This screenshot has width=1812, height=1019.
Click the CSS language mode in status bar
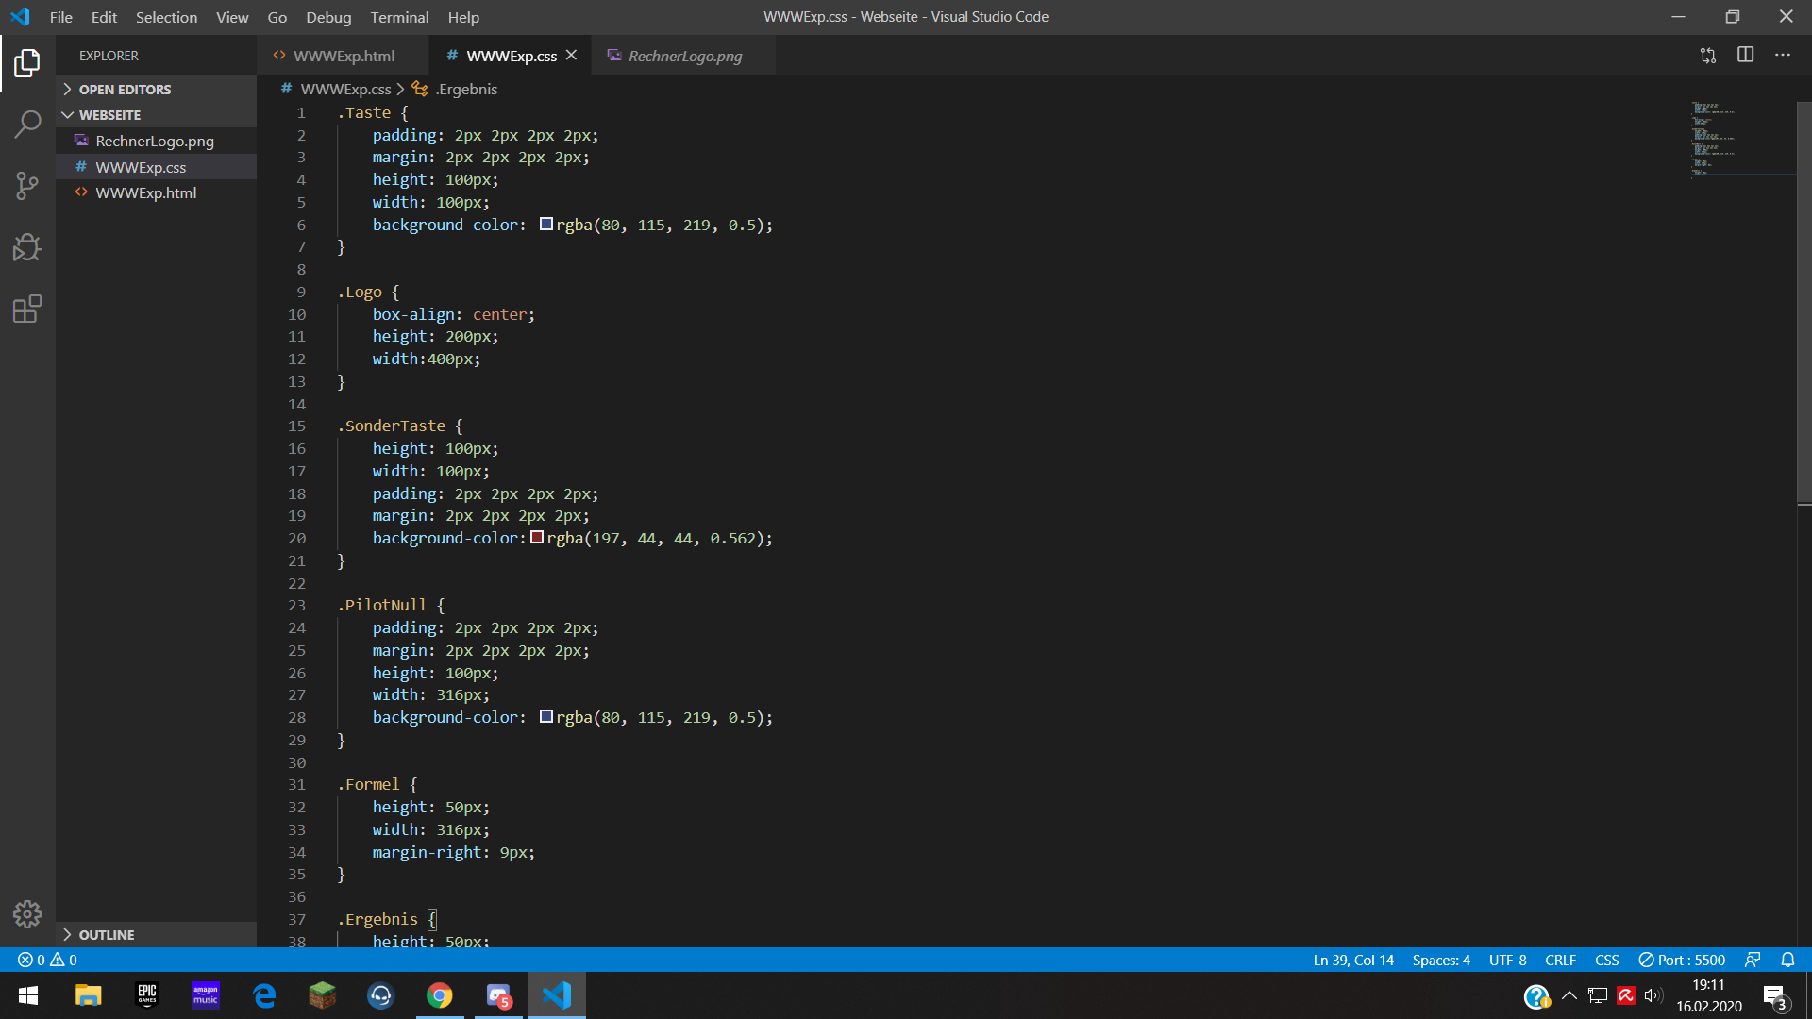tap(1606, 960)
